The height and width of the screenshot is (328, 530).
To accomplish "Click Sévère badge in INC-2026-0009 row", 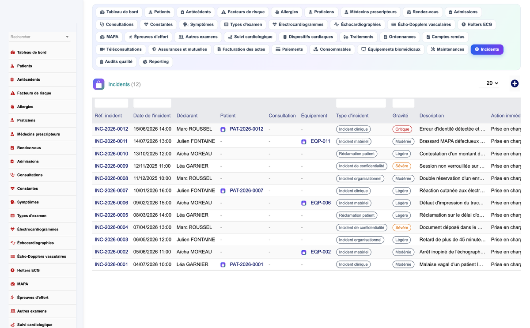I will 402,166.
